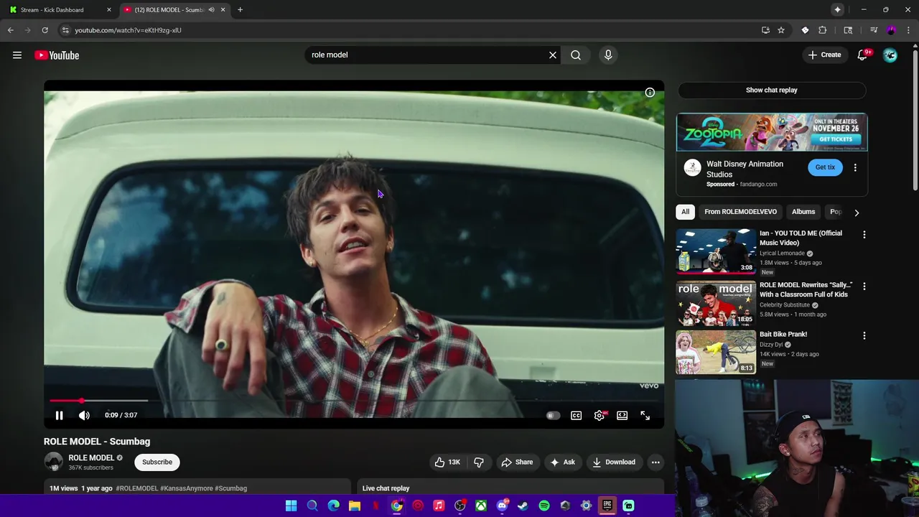Image resolution: width=919 pixels, height=517 pixels.
Task: Open the Zootopia 2 ad banner
Action: click(x=772, y=132)
